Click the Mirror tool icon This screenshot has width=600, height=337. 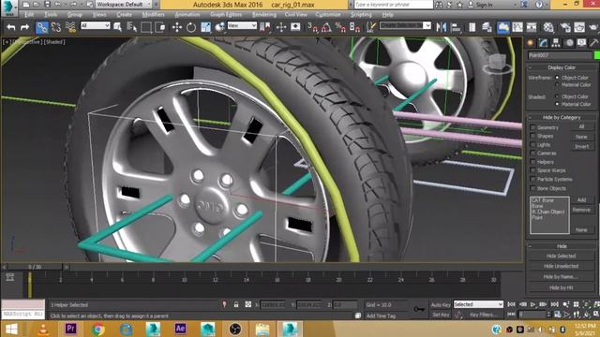[442, 27]
